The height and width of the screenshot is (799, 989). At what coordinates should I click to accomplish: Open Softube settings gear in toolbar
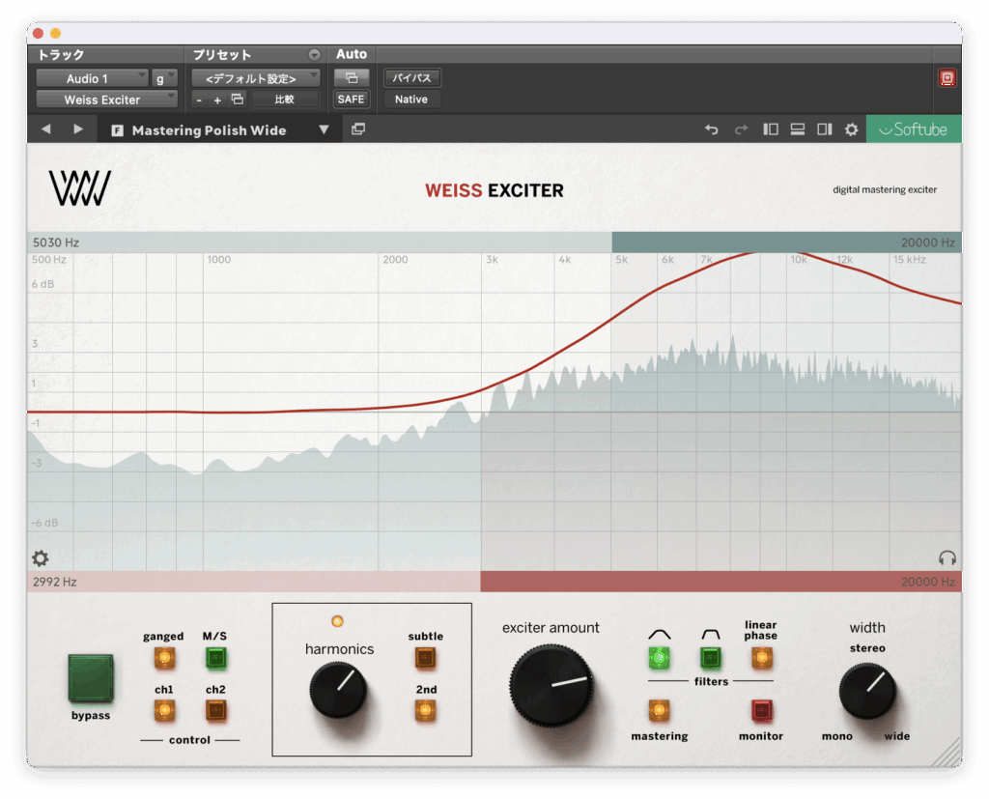(852, 129)
